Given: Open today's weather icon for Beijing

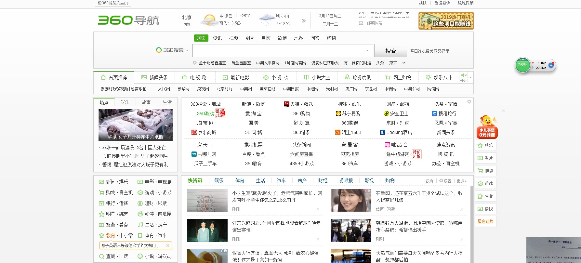Looking at the screenshot, I should click(209, 20).
